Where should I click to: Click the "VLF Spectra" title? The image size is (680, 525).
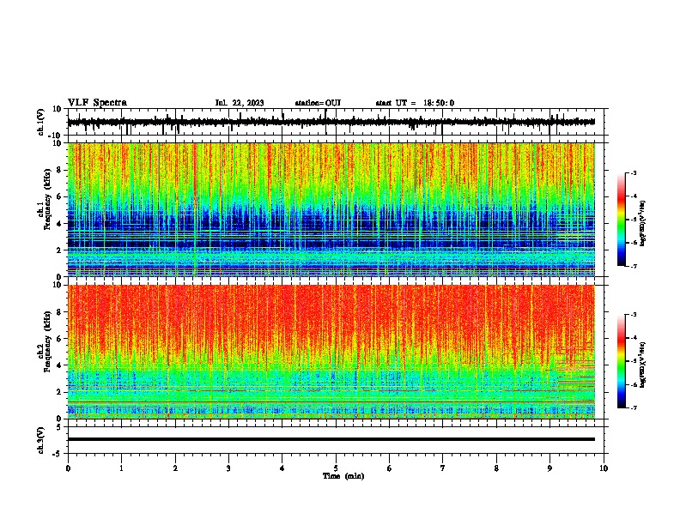pyautogui.click(x=97, y=103)
